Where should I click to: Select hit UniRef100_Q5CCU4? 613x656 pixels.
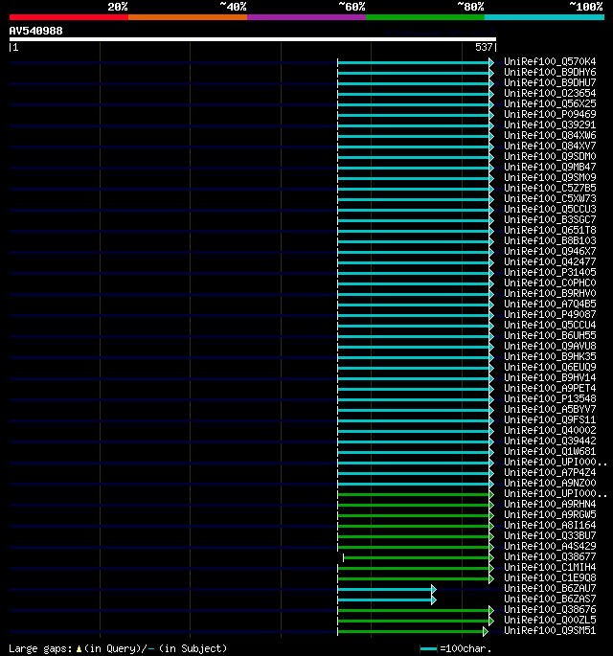550,325
